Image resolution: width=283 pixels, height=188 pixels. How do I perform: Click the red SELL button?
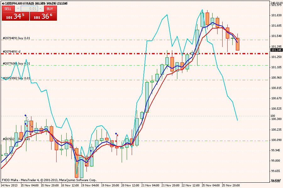tap(8, 9)
